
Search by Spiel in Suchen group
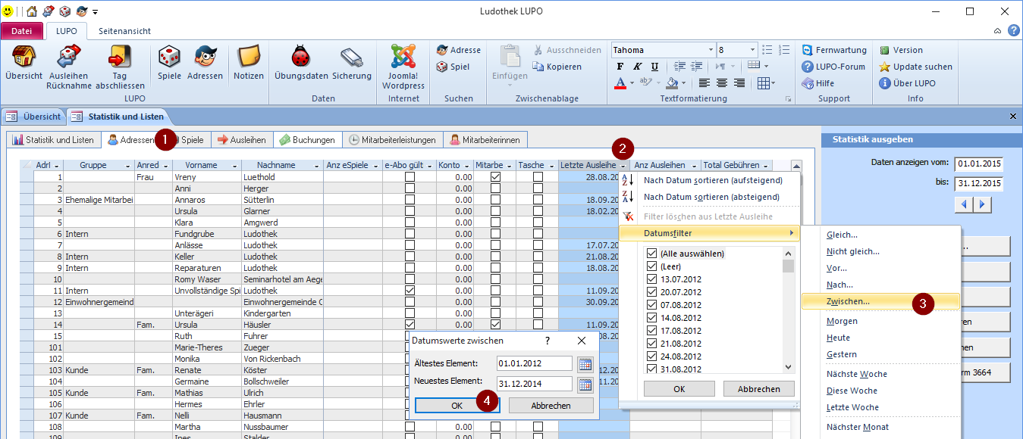453,67
